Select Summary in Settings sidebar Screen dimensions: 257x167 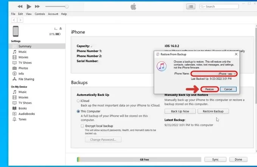pyautogui.click(x=37, y=46)
